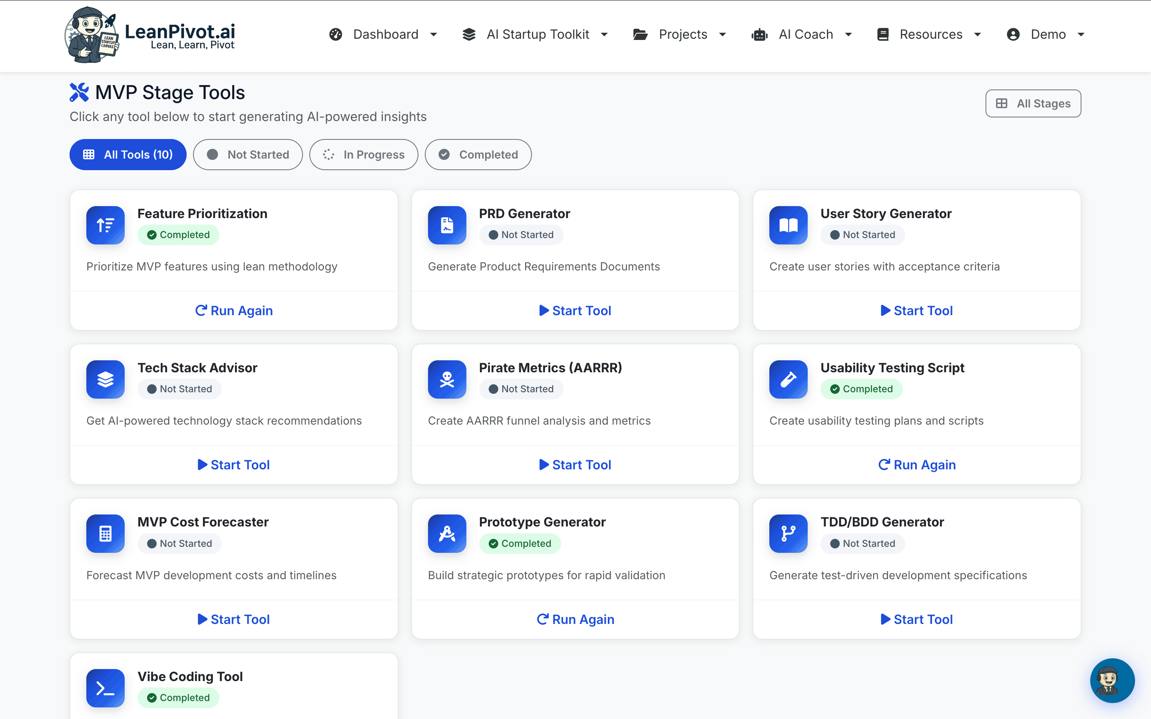The height and width of the screenshot is (719, 1151).
Task: Select the In Progress filter
Action: pyautogui.click(x=363, y=154)
